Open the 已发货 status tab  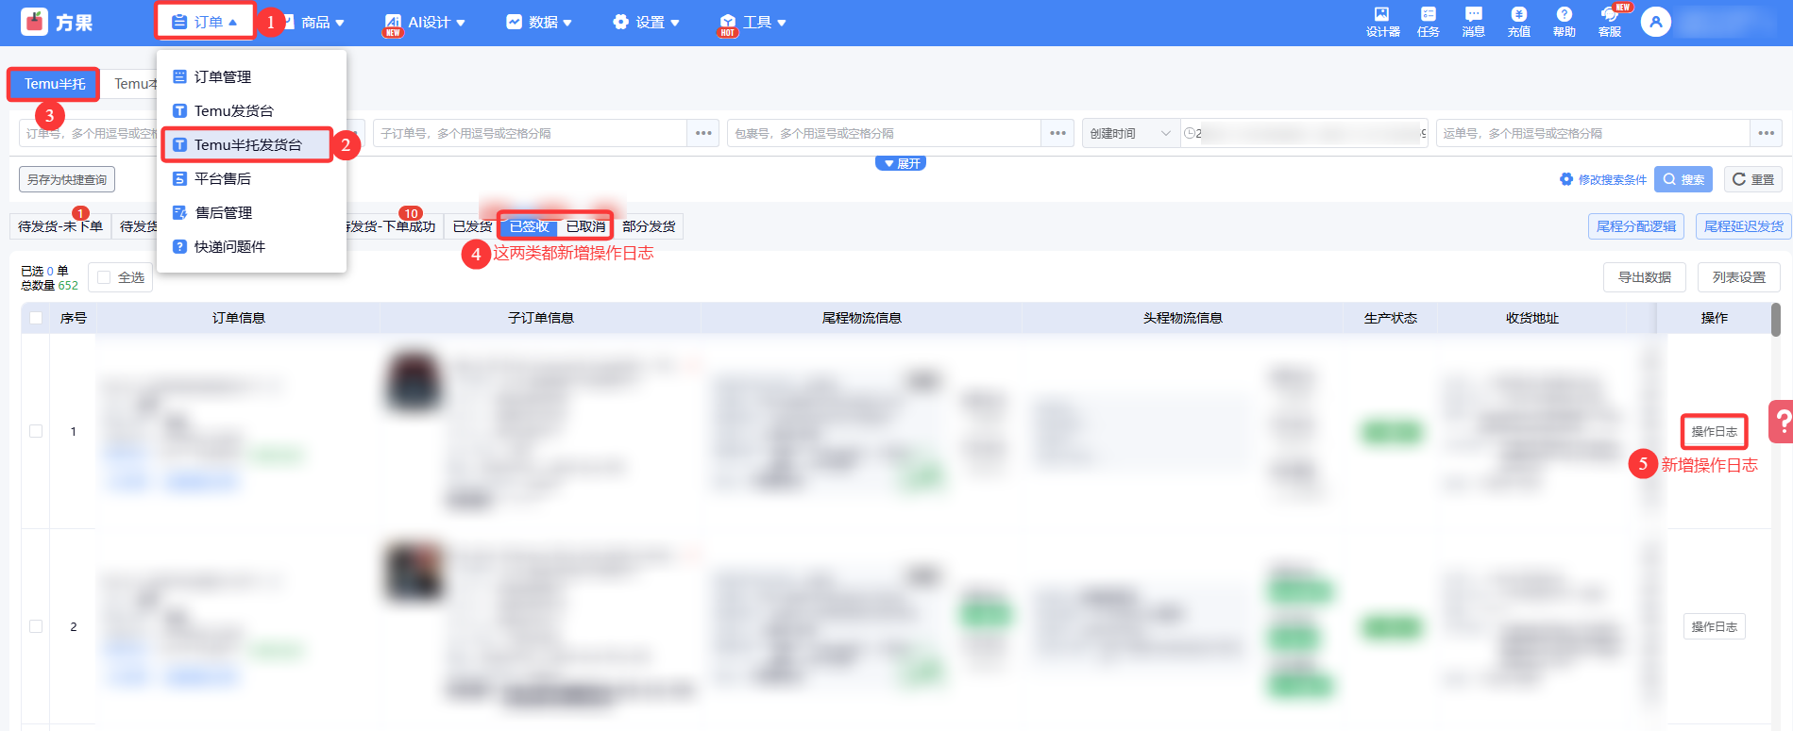coord(472,226)
